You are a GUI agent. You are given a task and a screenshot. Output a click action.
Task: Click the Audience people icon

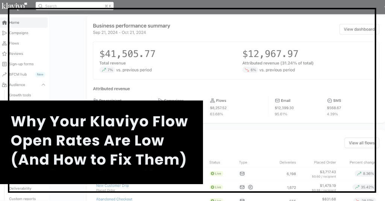(x=4, y=85)
